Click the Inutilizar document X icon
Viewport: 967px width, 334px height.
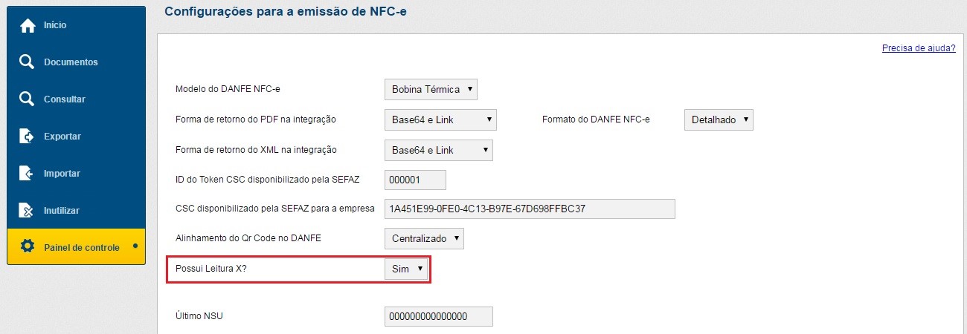pyautogui.click(x=28, y=211)
